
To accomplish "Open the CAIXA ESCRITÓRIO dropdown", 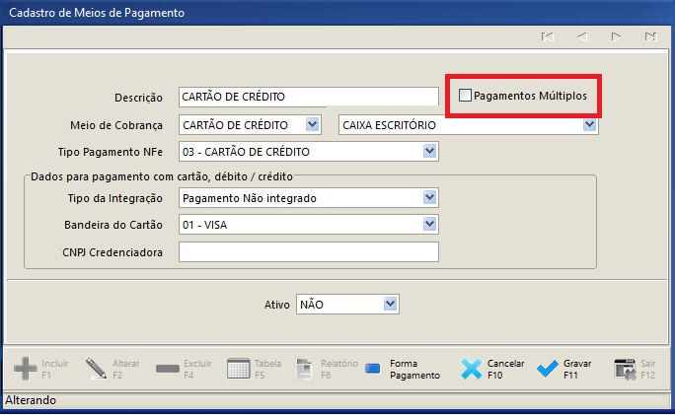I will pyautogui.click(x=589, y=125).
